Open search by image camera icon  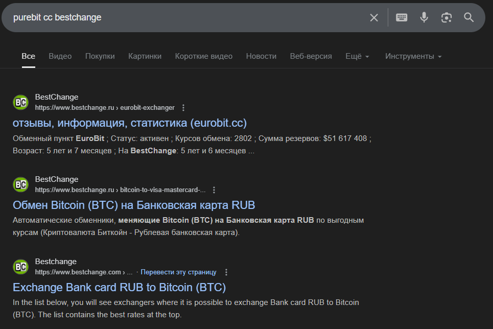[447, 17]
